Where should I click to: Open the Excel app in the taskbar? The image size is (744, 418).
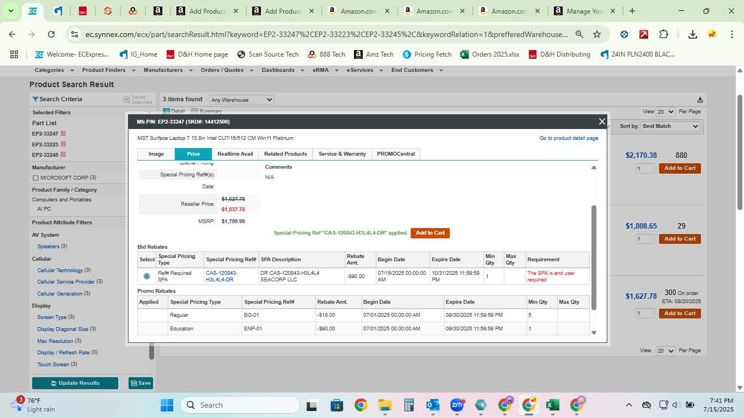click(553, 405)
